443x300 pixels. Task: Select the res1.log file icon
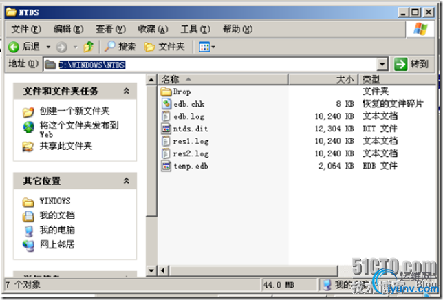pos(166,141)
